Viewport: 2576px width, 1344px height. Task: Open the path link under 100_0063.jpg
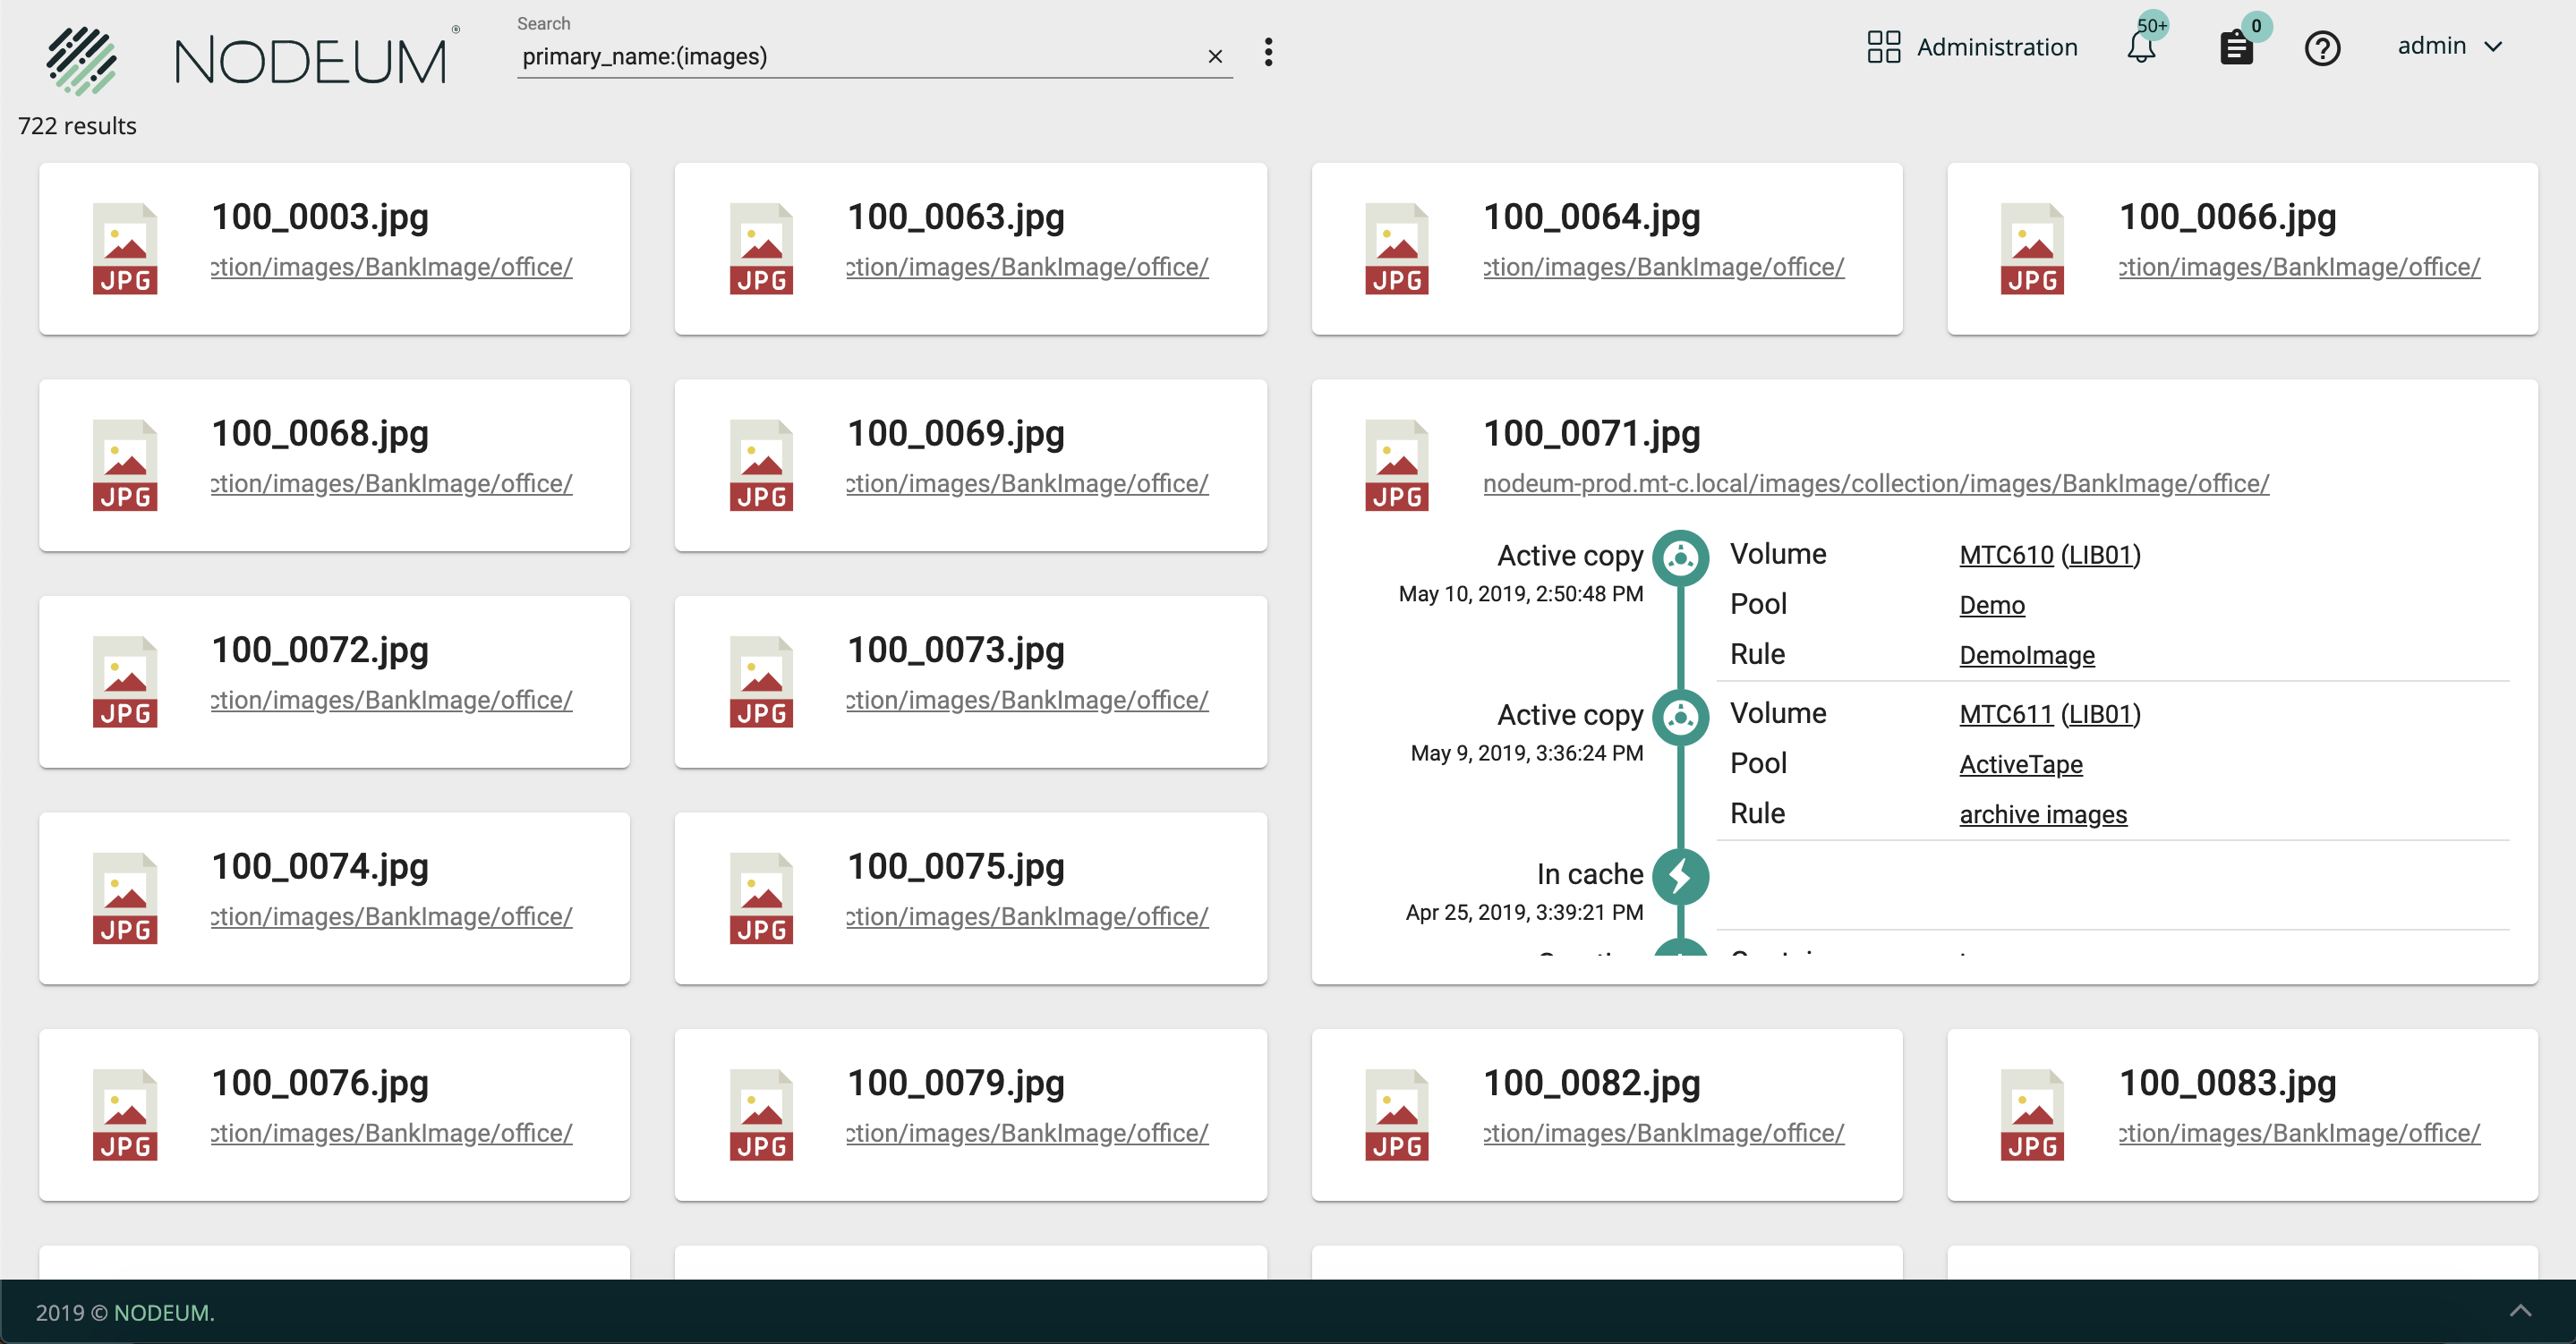tap(1028, 267)
